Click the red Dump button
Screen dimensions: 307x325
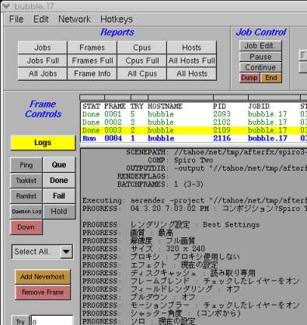click(249, 78)
